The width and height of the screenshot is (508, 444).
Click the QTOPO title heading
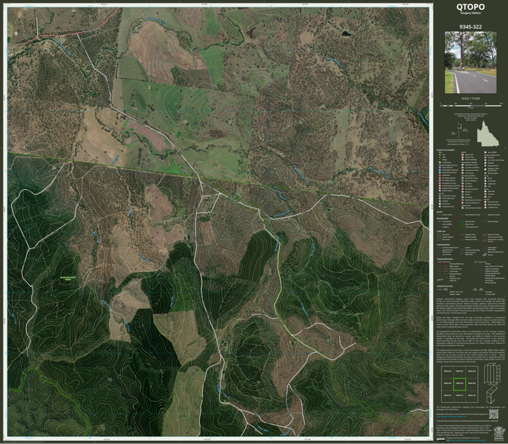[x=470, y=7]
